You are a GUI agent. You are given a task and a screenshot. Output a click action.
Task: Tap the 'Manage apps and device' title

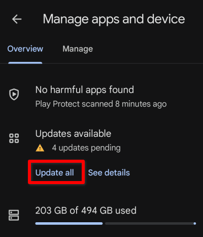[114, 19]
